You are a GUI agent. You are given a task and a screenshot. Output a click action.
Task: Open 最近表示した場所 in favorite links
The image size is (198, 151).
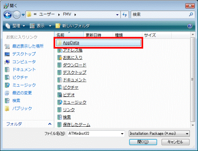[x=28, y=46]
